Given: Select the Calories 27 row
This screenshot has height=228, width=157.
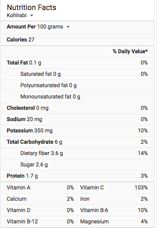Looking at the screenshot, I should pyautogui.click(x=77, y=40).
